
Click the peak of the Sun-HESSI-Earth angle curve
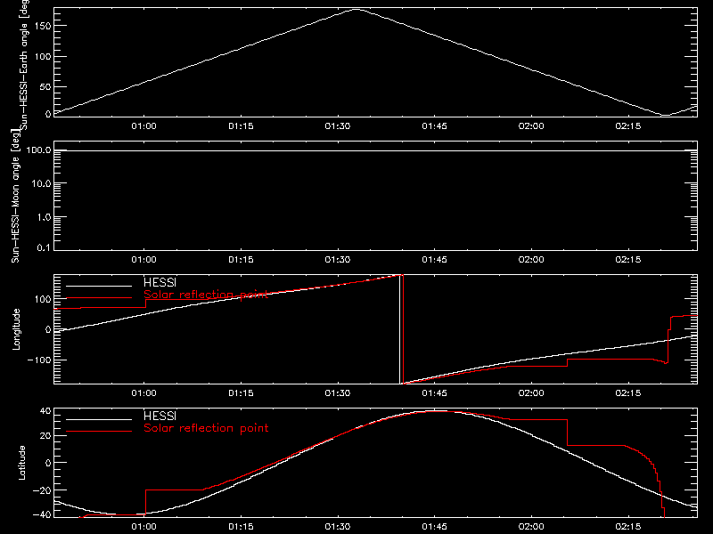tap(356, 9)
